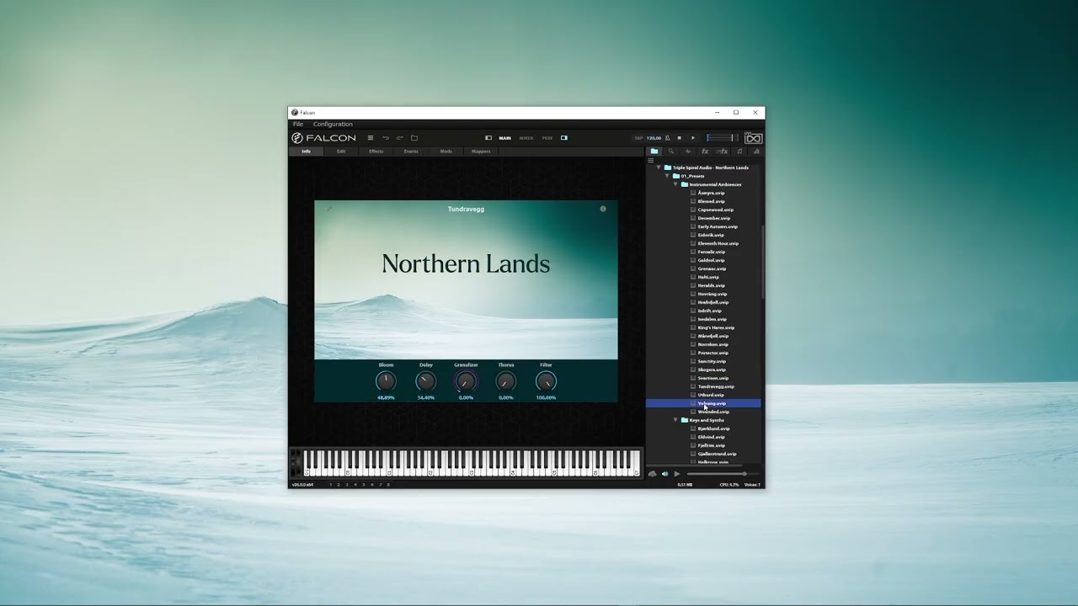
Task: Open the search magnifier tab in browser
Action: click(671, 151)
